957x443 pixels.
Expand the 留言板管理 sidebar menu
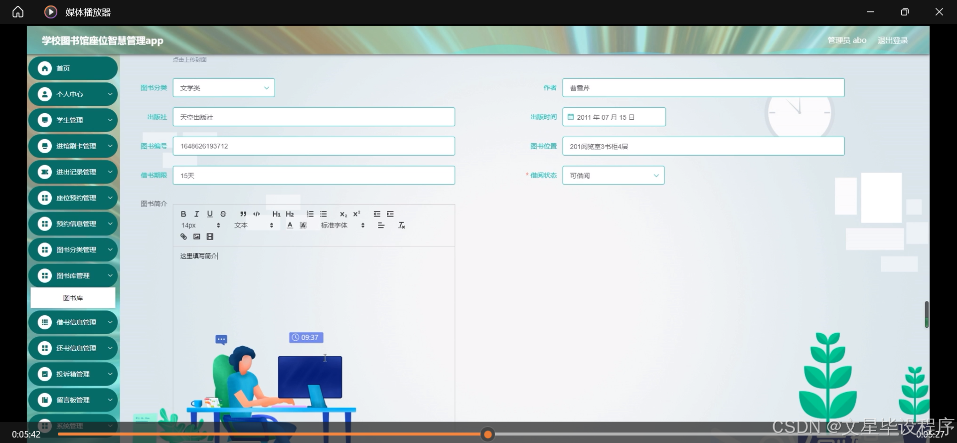click(73, 400)
